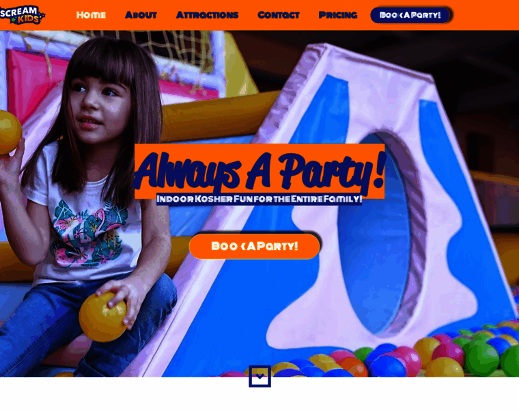Click the Always A Party! headline
The image size is (519, 410).
tap(259, 172)
